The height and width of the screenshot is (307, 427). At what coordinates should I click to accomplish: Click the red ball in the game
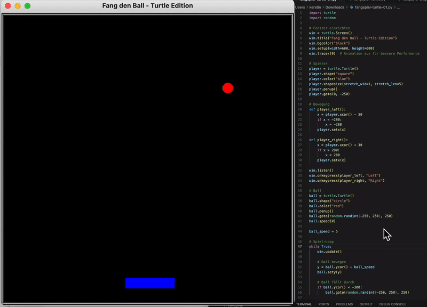coord(228,88)
